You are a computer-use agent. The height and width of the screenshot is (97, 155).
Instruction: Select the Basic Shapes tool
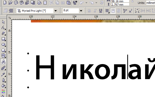[3, 56]
